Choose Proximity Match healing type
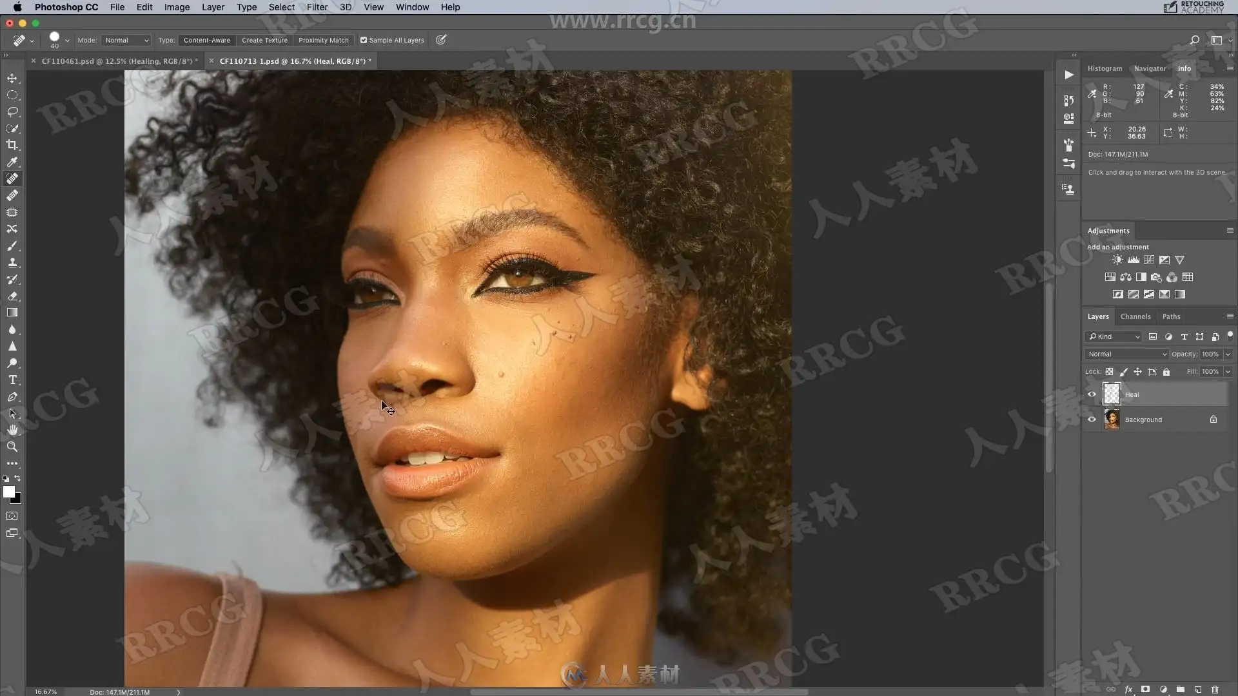 click(323, 40)
